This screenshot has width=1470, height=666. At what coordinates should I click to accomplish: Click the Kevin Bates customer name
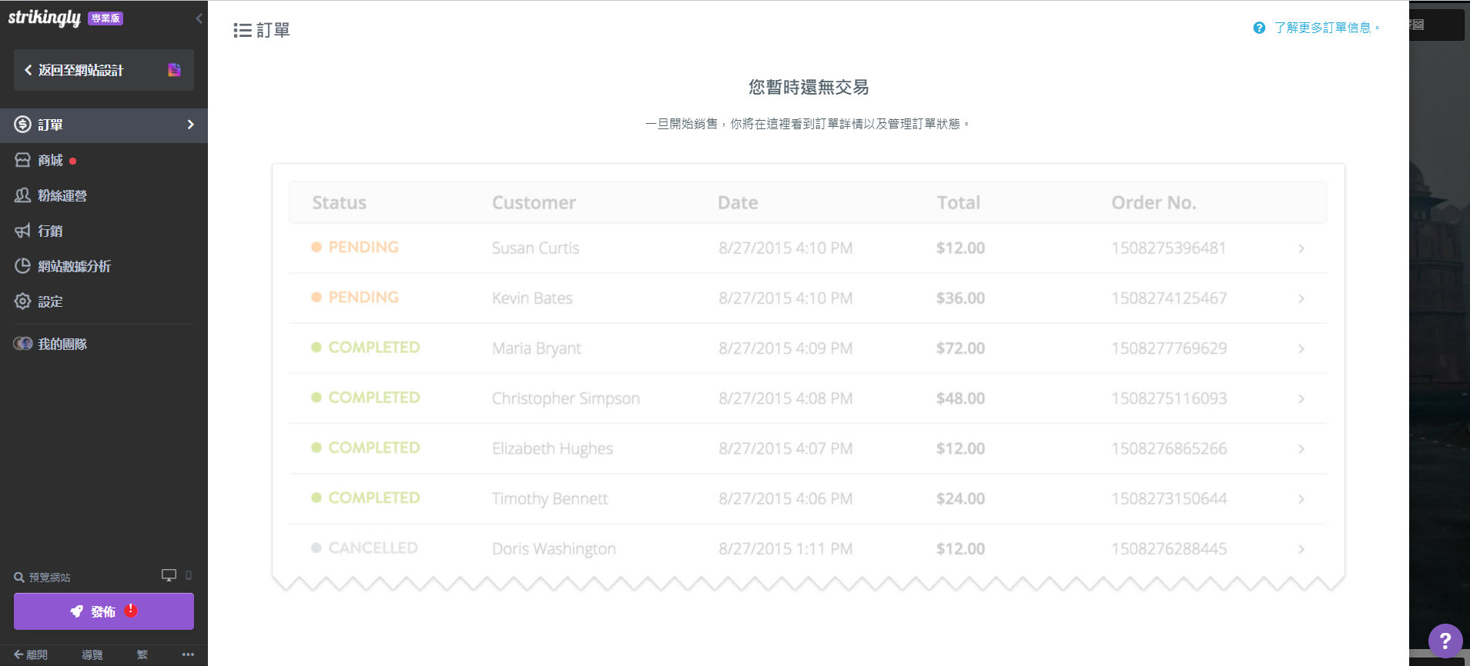(x=532, y=298)
